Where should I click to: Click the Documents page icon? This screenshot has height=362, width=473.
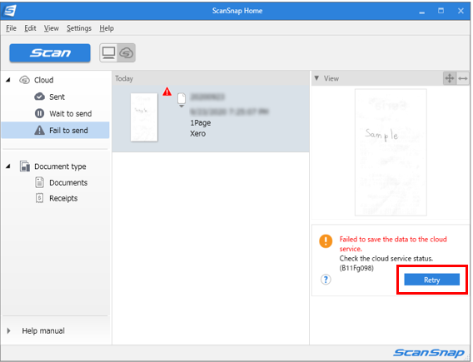click(39, 182)
